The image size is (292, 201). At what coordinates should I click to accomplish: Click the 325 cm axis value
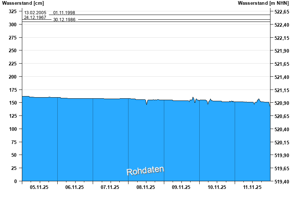click(x=13, y=11)
